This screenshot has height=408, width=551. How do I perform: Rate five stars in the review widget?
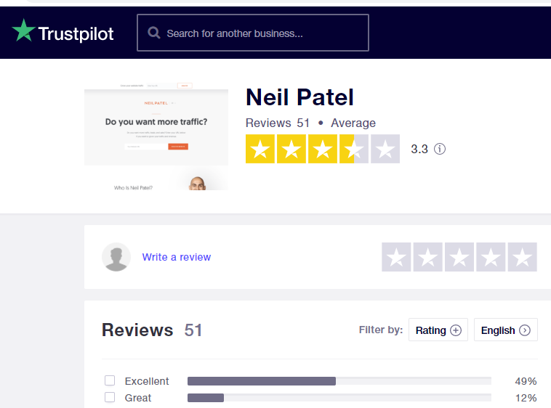click(522, 257)
